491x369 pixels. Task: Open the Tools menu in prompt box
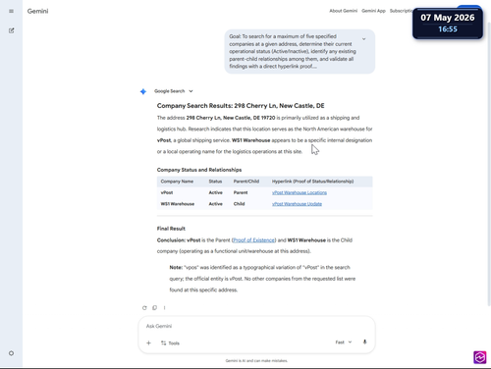coord(170,343)
